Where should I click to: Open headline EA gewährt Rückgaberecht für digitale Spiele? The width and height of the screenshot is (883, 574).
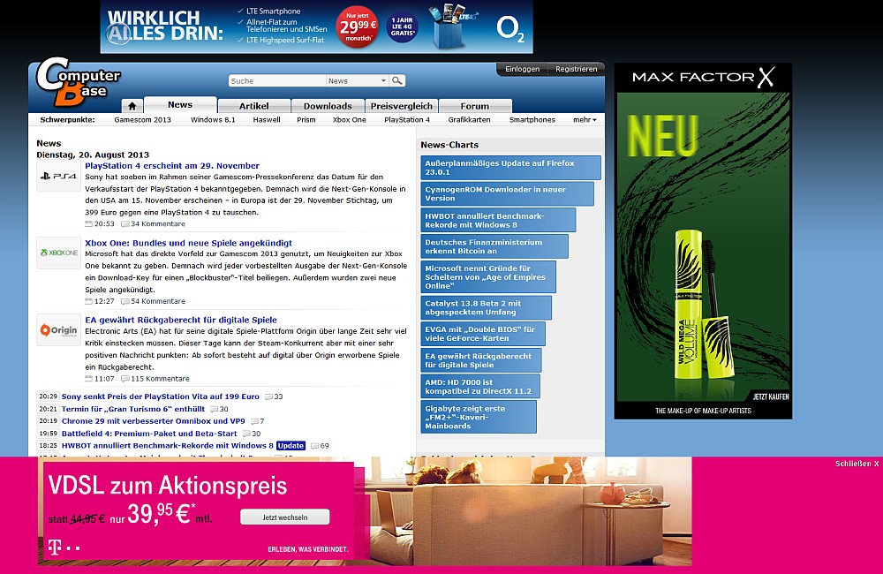coord(181,320)
